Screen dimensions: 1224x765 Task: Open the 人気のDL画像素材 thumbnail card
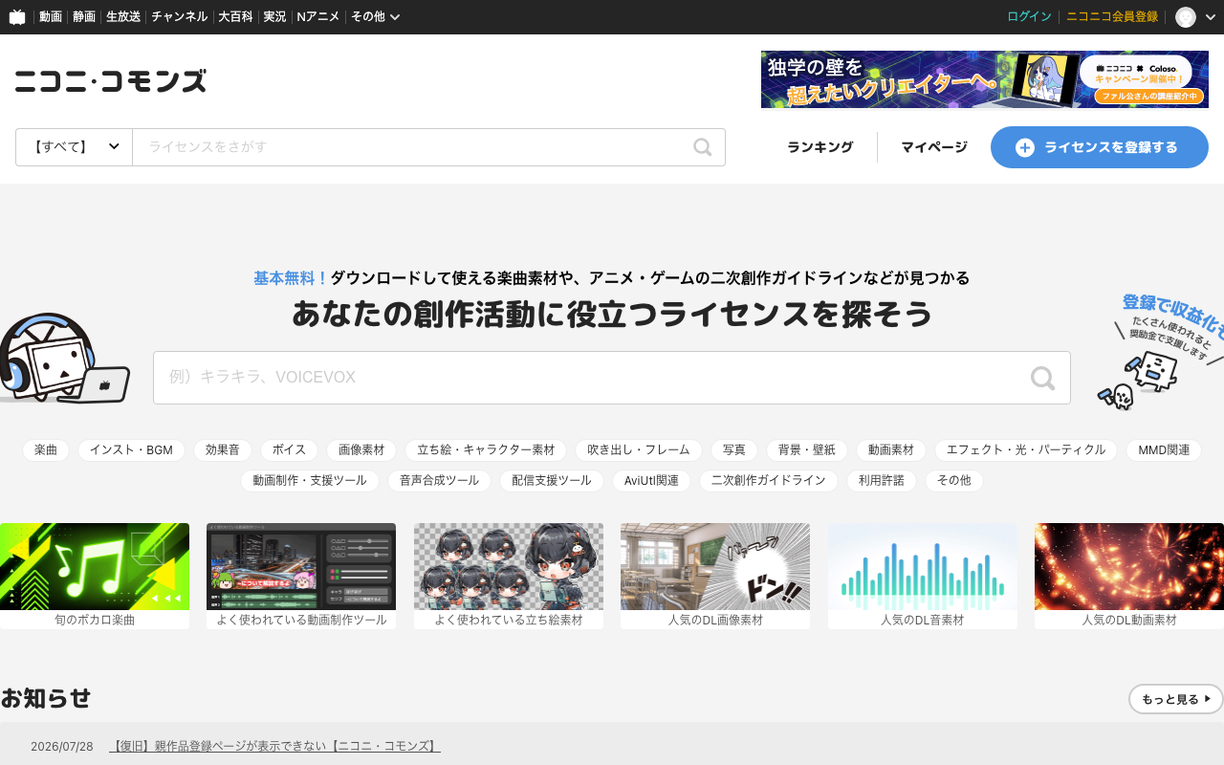(x=715, y=576)
